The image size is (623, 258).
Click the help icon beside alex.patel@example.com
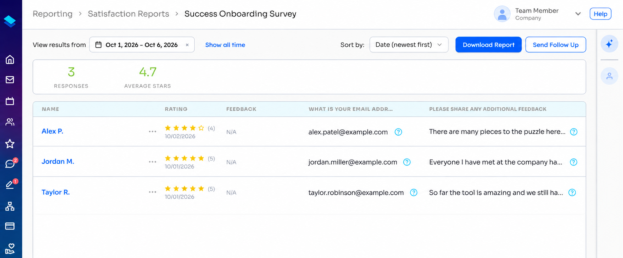[x=398, y=132]
